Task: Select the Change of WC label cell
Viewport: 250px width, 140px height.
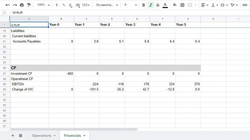Action: click(29, 89)
